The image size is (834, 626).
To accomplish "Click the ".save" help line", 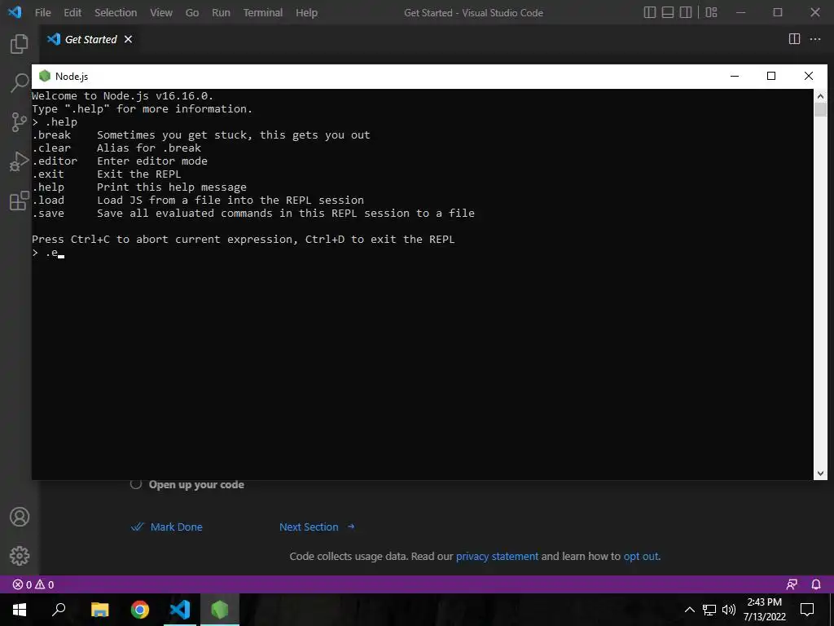I will click(x=253, y=213).
